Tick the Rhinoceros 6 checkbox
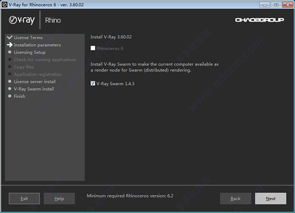 (93, 48)
